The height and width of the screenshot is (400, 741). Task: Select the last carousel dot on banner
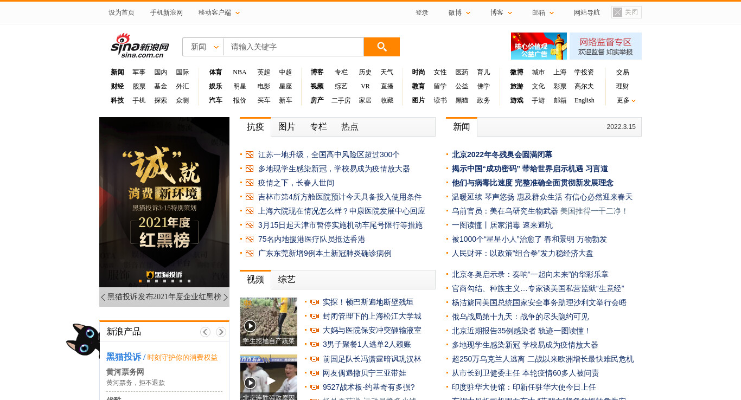click(x=189, y=281)
